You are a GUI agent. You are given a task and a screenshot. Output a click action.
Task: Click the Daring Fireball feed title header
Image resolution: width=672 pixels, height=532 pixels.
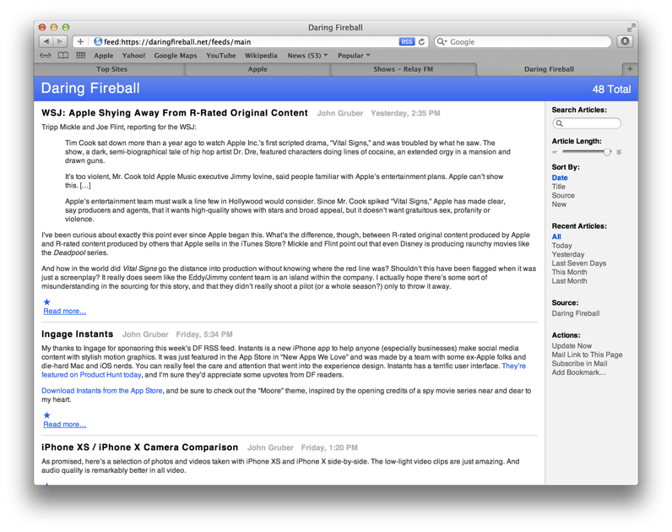pos(90,89)
